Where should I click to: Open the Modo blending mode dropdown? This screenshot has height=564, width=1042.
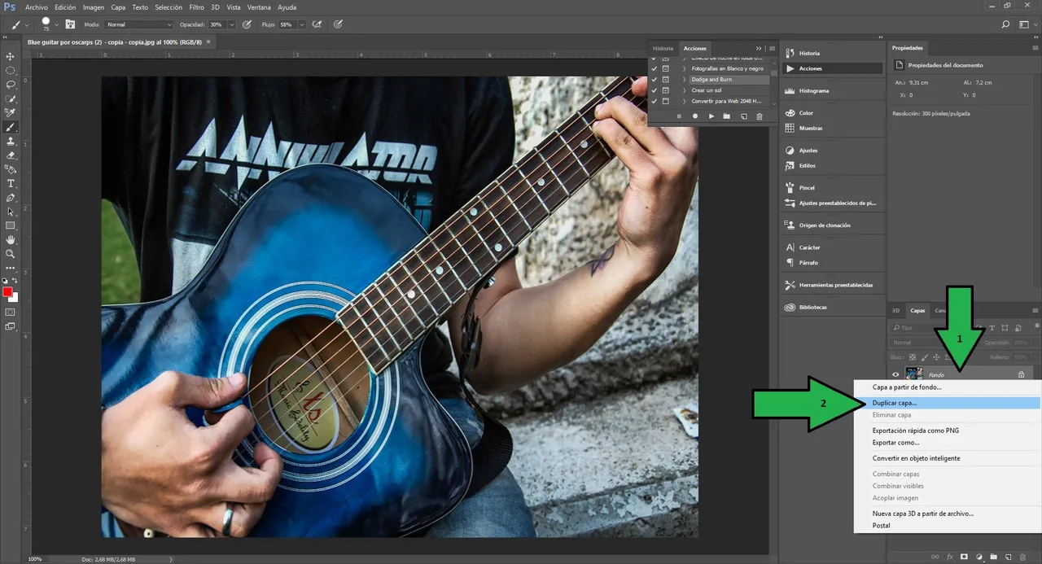click(138, 24)
